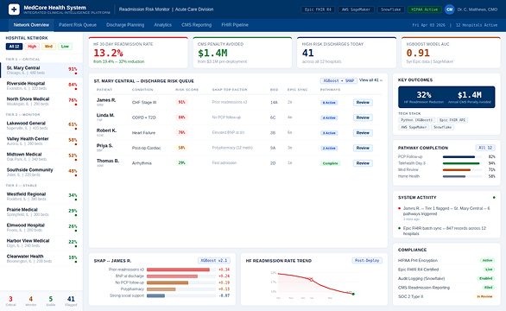Click James R. 6 Active pathways badge

pyautogui.click(x=329, y=103)
